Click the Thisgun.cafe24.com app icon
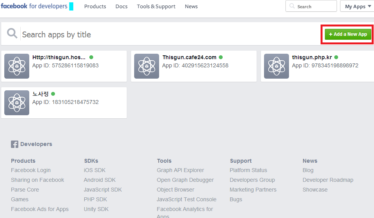This screenshot has width=374, height=218. 146,66
